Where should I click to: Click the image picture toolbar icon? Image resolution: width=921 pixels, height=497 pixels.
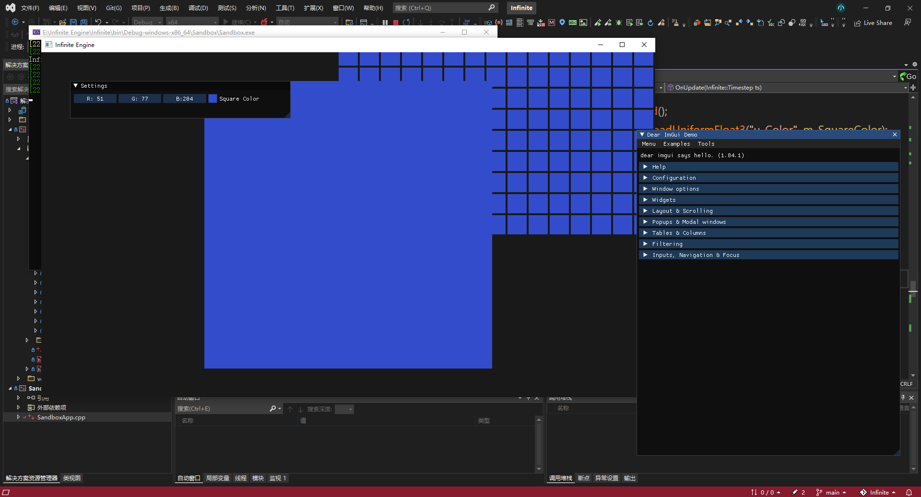click(x=583, y=23)
